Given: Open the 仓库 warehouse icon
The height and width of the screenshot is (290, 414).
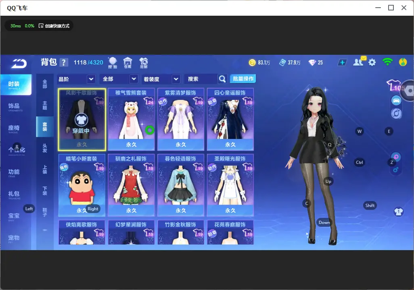Looking at the screenshot, I should pos(128,63).
